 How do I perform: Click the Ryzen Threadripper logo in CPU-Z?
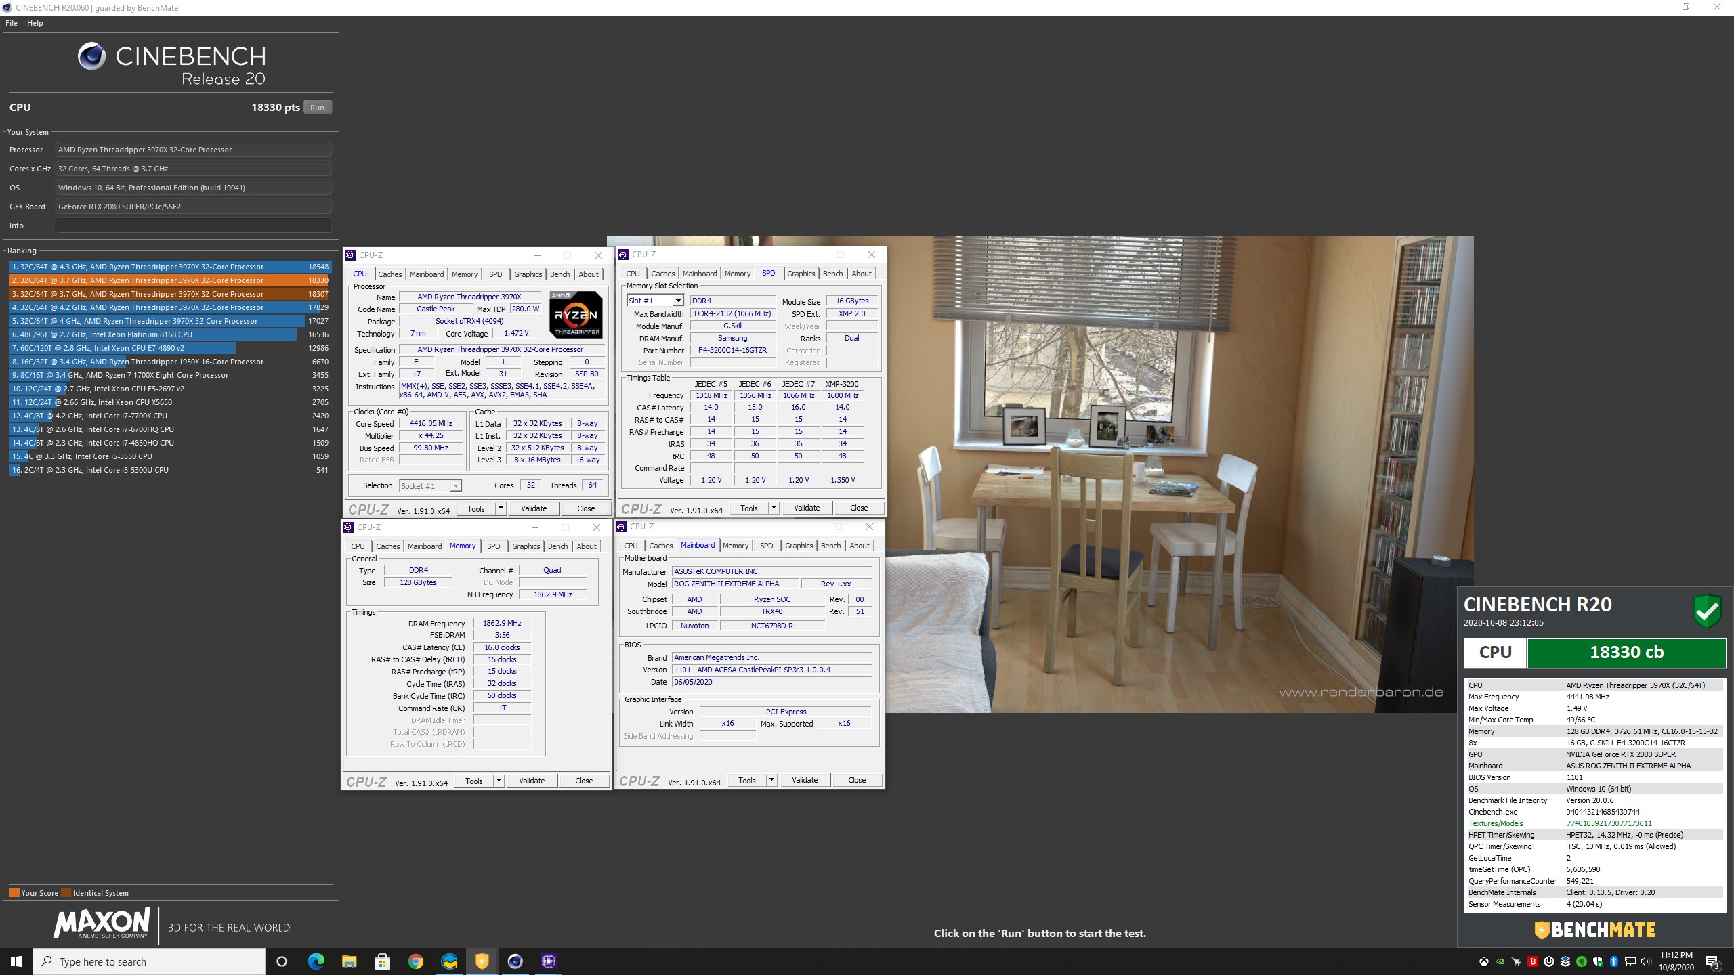point(575,315)
